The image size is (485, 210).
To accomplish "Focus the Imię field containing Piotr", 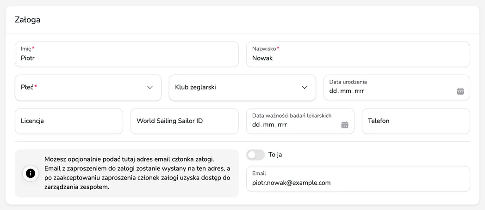I will pos(127,54).
